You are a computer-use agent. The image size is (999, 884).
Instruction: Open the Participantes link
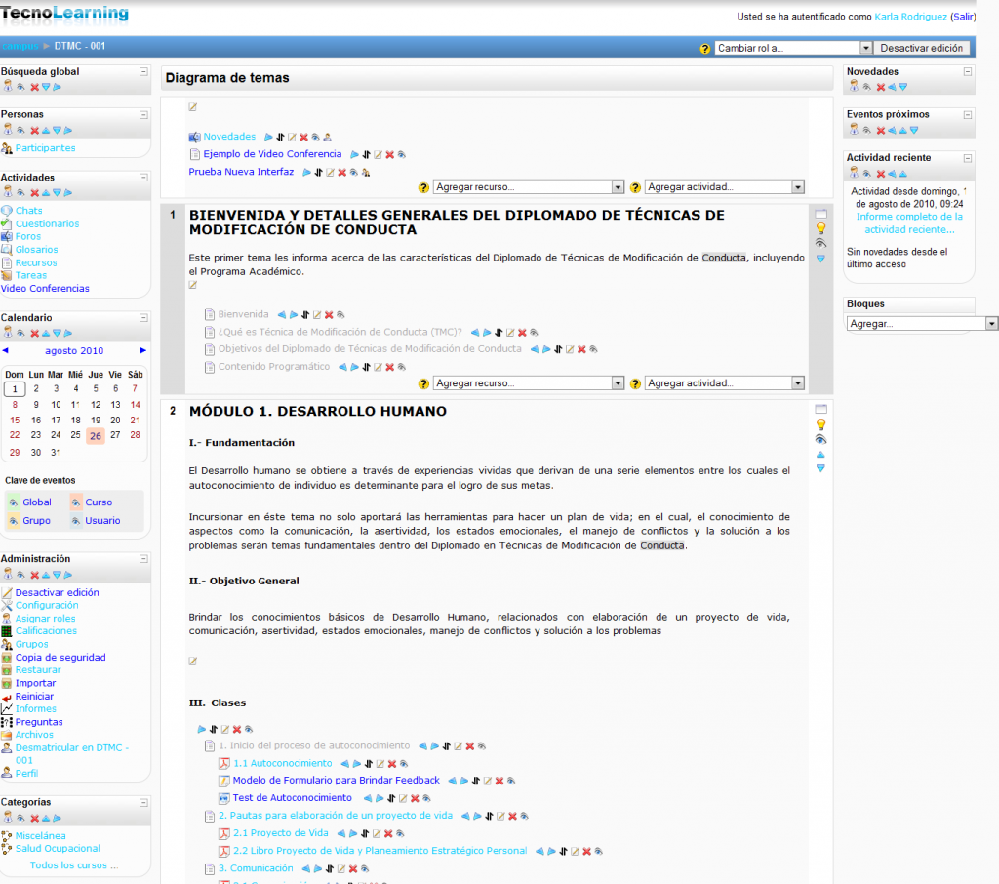coord(45,148)
